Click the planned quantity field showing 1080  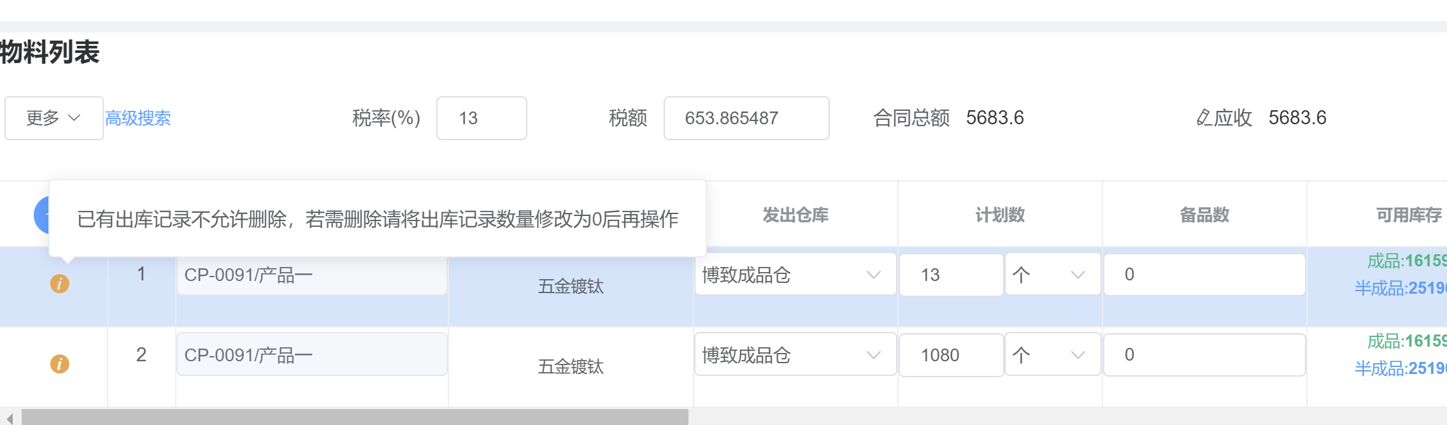point(951,355)
